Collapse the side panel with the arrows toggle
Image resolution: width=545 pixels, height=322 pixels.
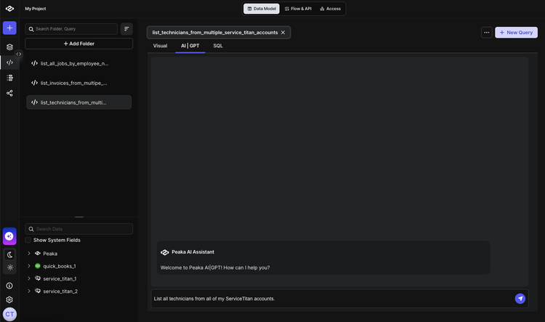pyautogui.click(x=19, y=54)
